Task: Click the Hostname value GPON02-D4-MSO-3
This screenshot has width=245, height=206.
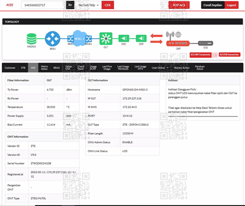Action: pos(135,90)
